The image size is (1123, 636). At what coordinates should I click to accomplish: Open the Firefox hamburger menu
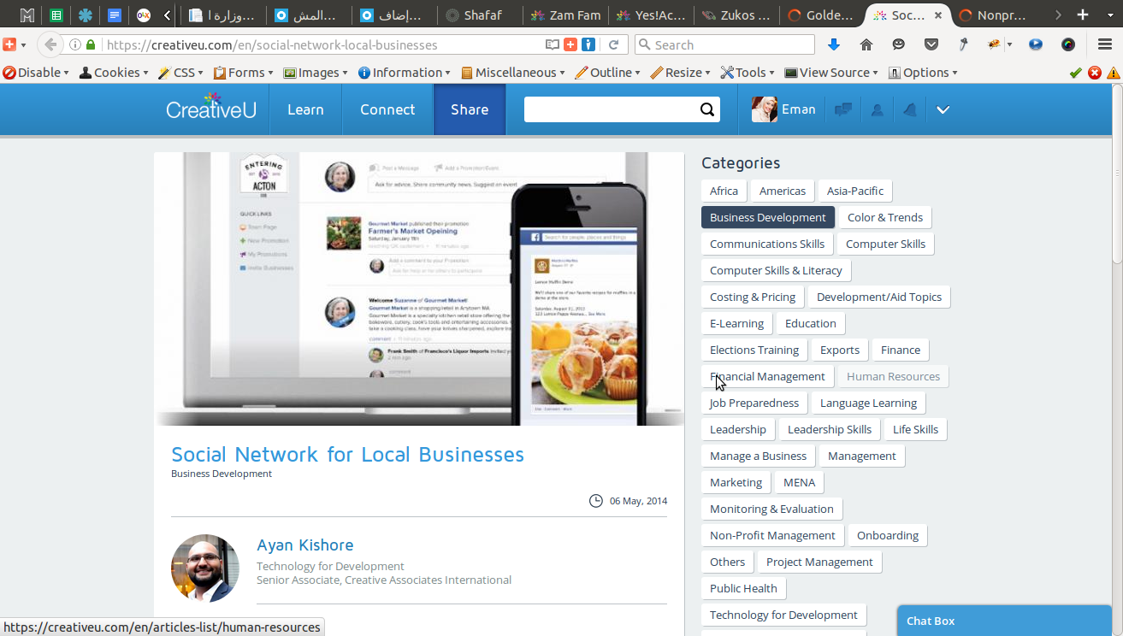(x=1105, y=44)
